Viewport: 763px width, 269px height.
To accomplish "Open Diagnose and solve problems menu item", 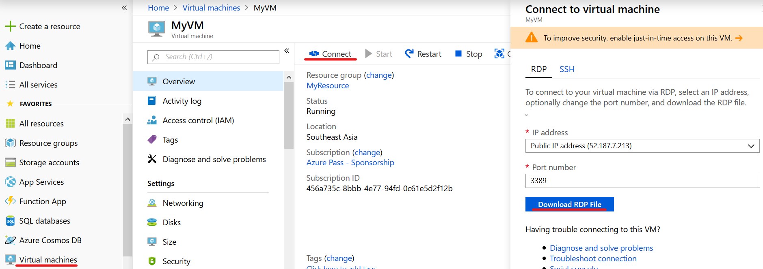I will pyautogui.click(x=214, y=159).
